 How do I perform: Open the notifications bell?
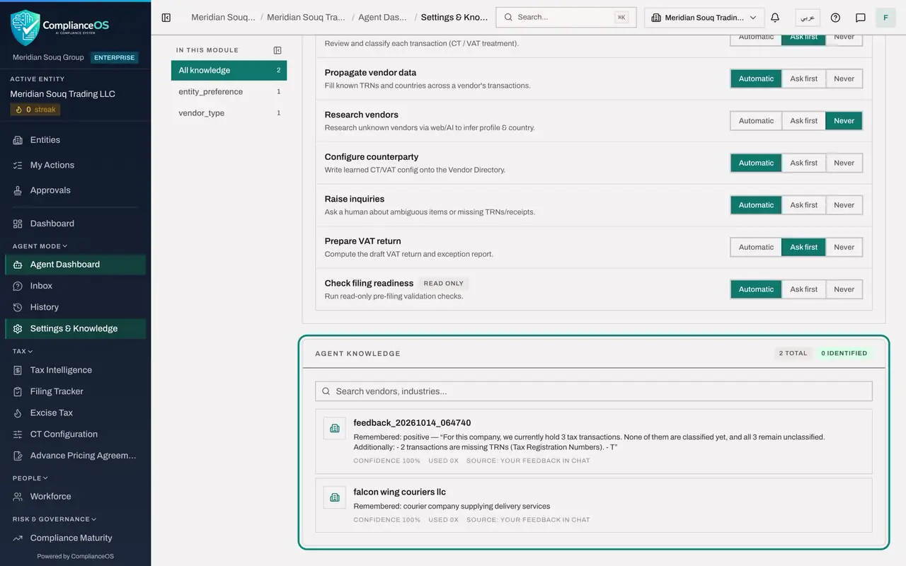tap(775, 18)
